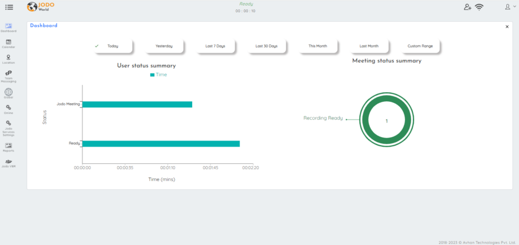
Task: Click the Meeting status summary heading
Action: pyautogui.click(x=387, y=61)
